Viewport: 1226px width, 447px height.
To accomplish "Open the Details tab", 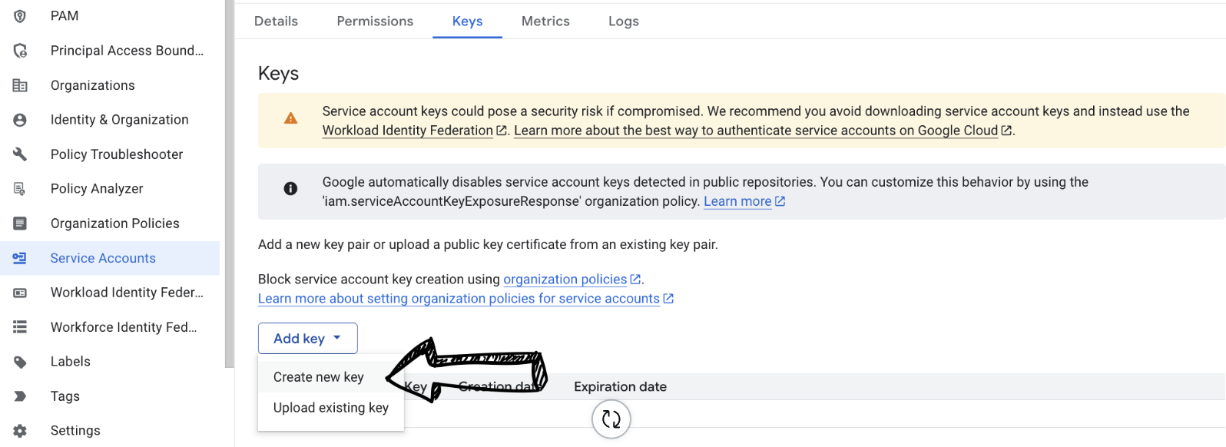I will (276, 22).
